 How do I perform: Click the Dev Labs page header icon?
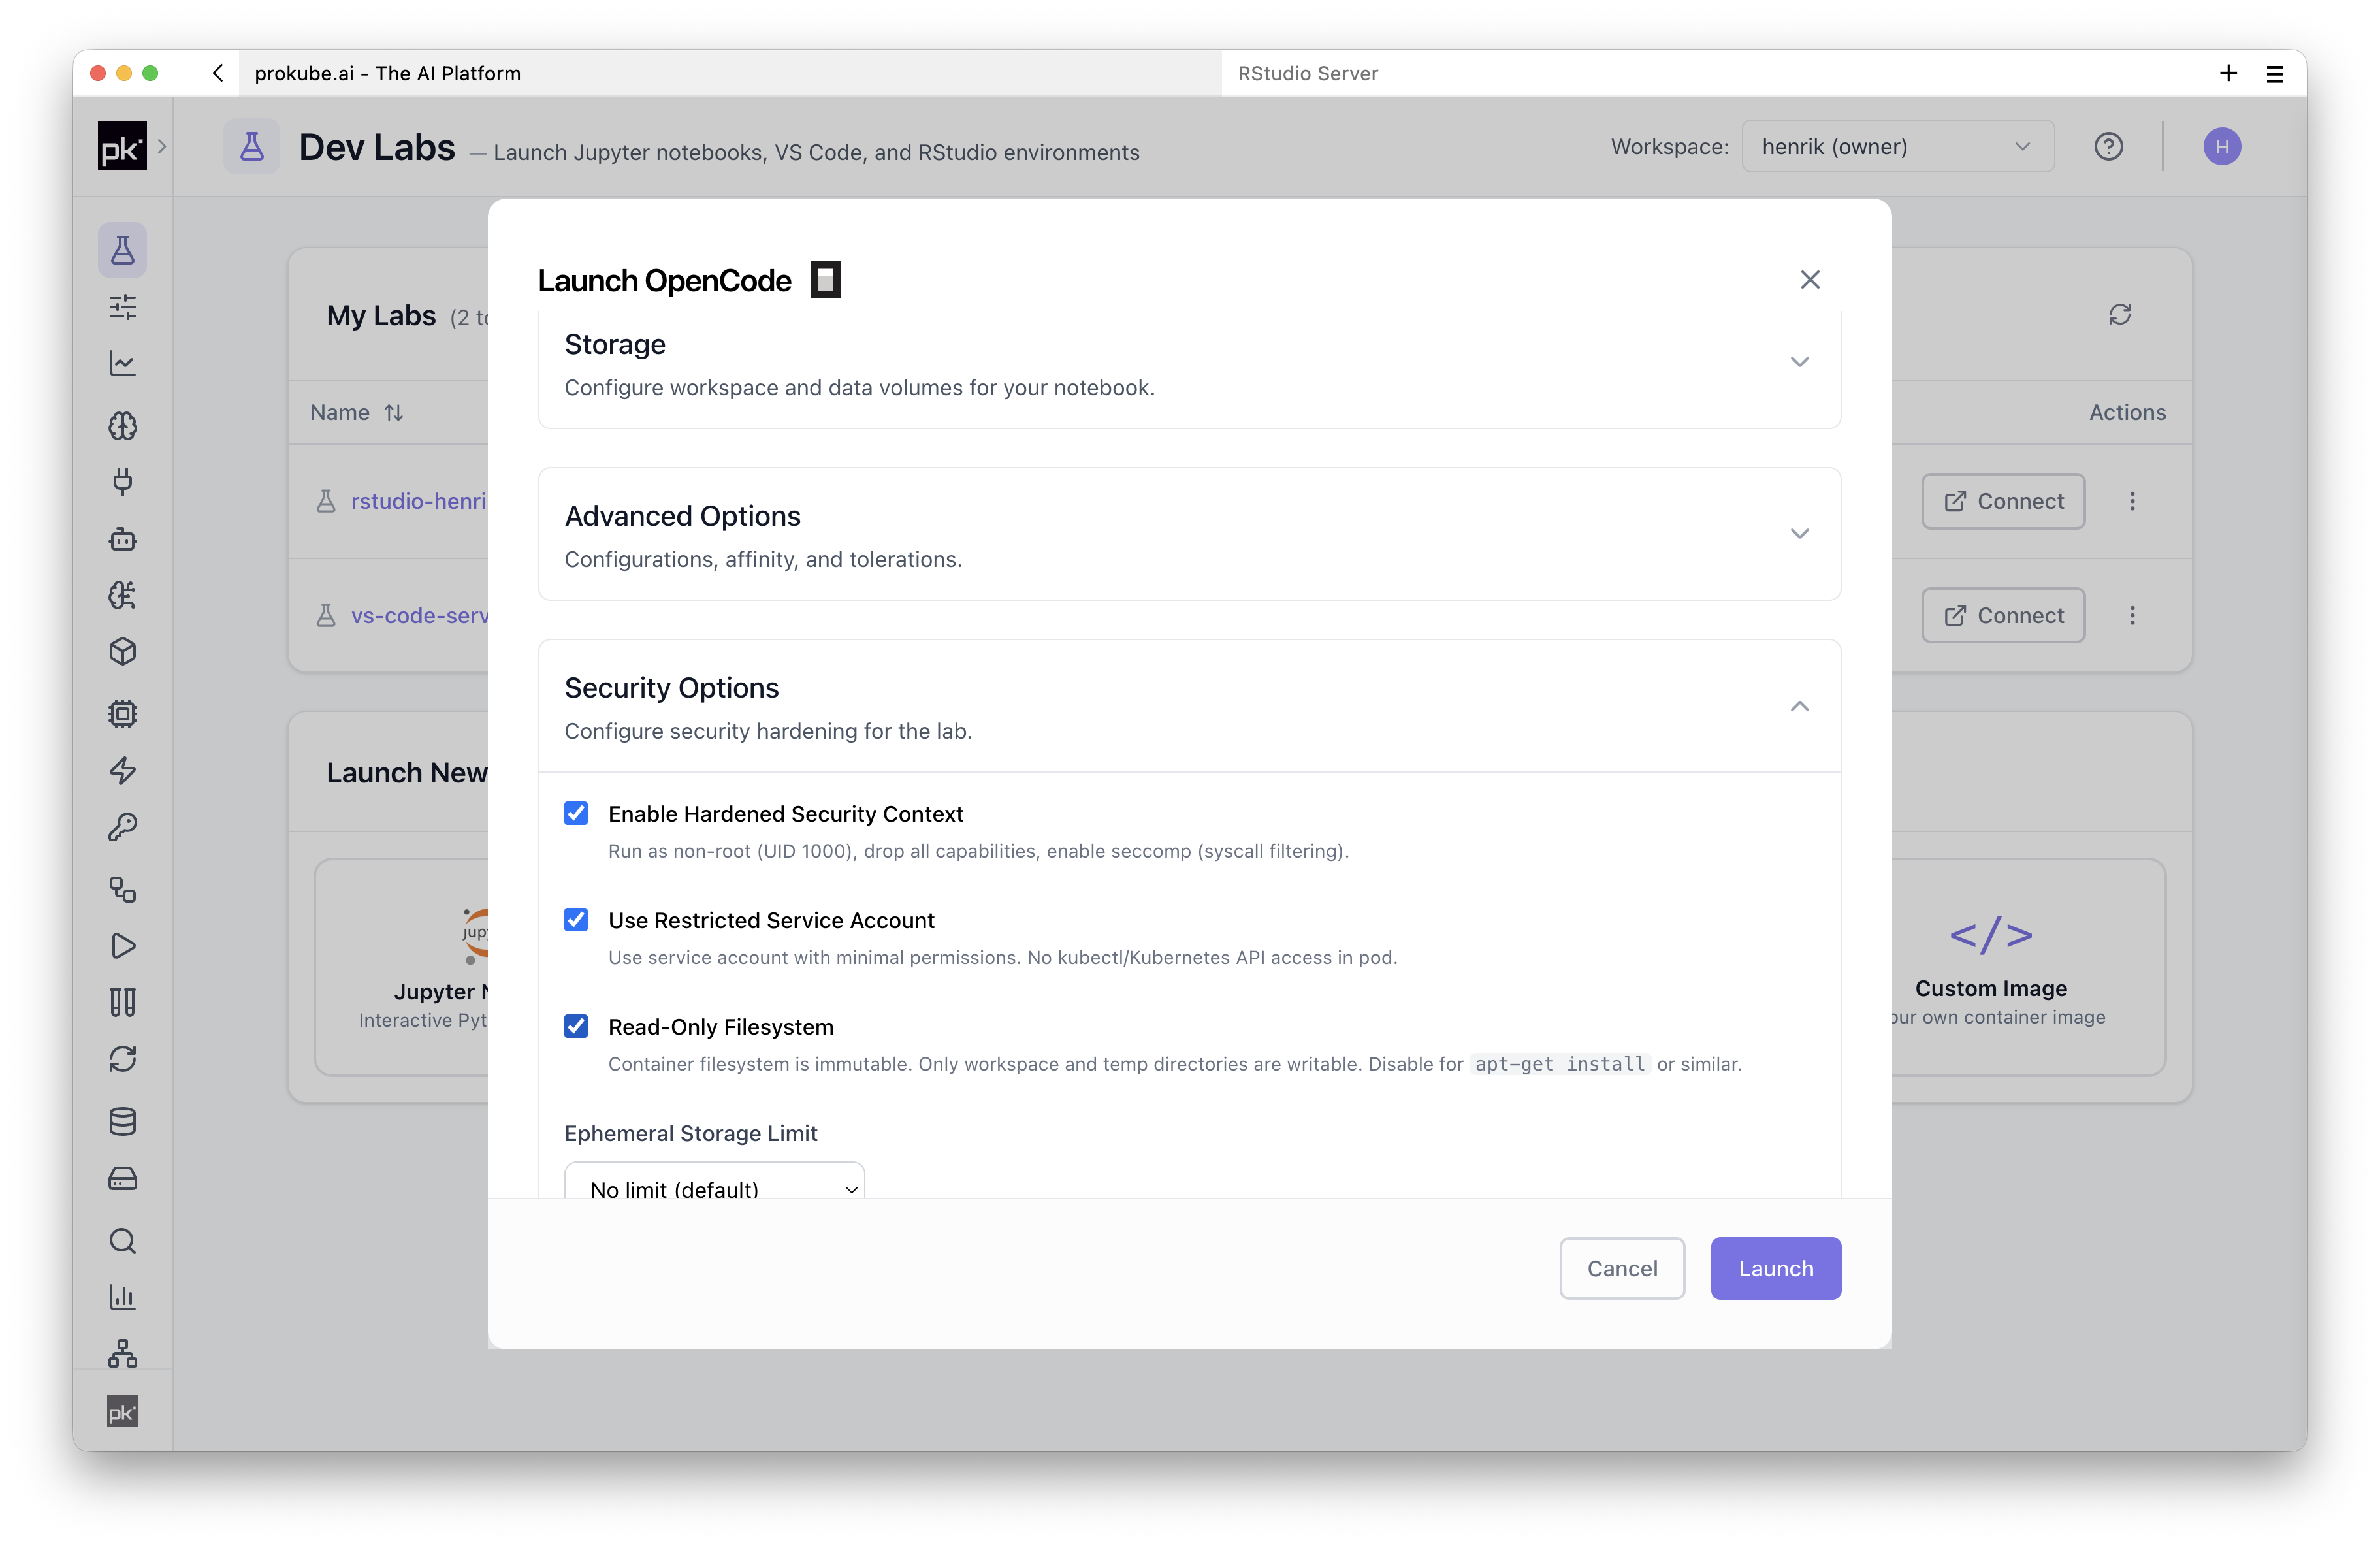point(252,147)
